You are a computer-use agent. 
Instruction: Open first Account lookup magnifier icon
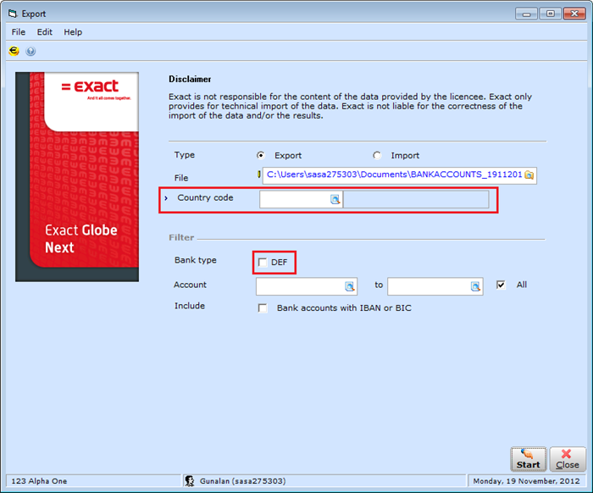(349, 286)
